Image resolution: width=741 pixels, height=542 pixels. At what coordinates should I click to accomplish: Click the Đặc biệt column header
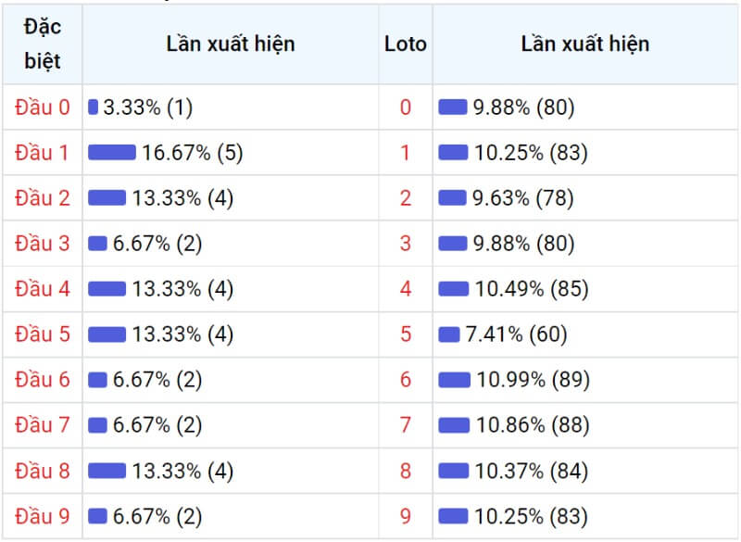click(42, 44)
